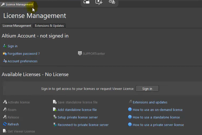Click the Extensions and updates Altium icon
The image size is (202, 135).
point(130,102)
